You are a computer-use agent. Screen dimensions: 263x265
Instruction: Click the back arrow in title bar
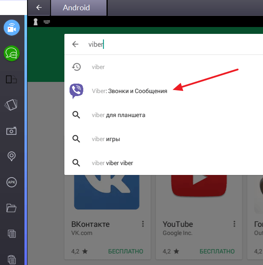pos(39,8)
